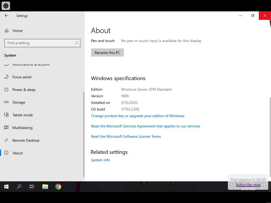The image size is (271, 203).
Task: Restore down the Settings window
Action: 253,16
